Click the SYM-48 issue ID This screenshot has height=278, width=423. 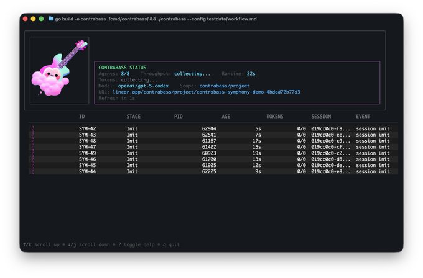click(87, 141)
